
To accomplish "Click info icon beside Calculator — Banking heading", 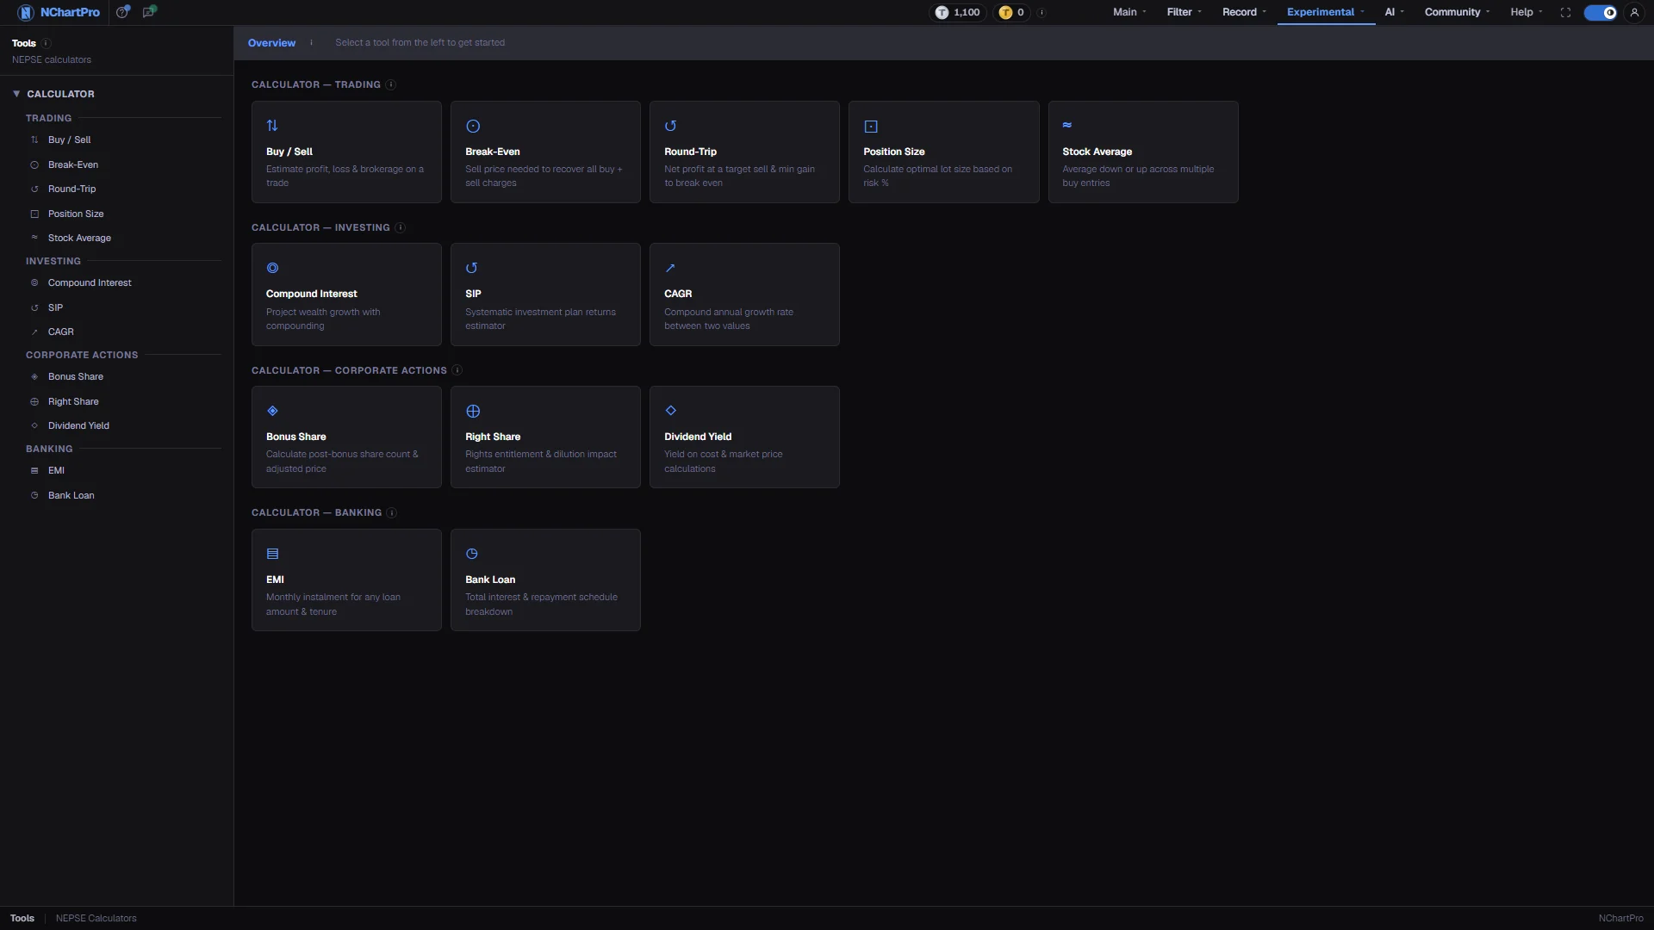I will point(391,512).
